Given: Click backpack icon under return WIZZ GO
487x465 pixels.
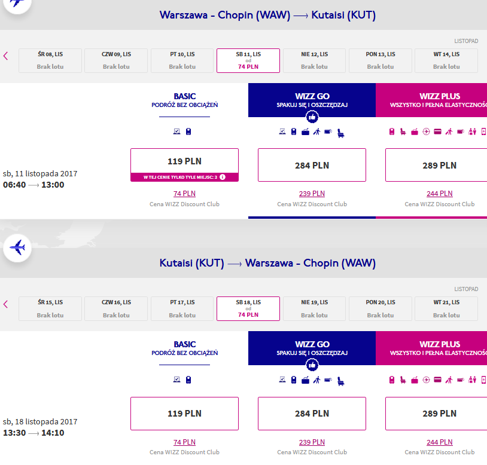Looking at the screenshot, I should tap(294, 380).
